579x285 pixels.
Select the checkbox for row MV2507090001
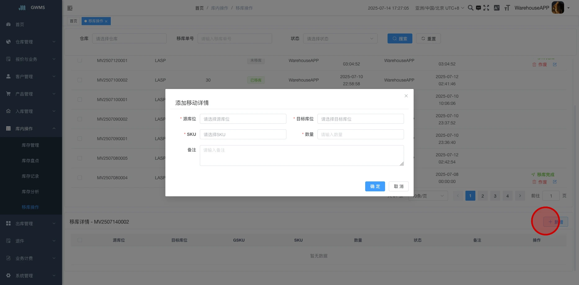(80, 139)
